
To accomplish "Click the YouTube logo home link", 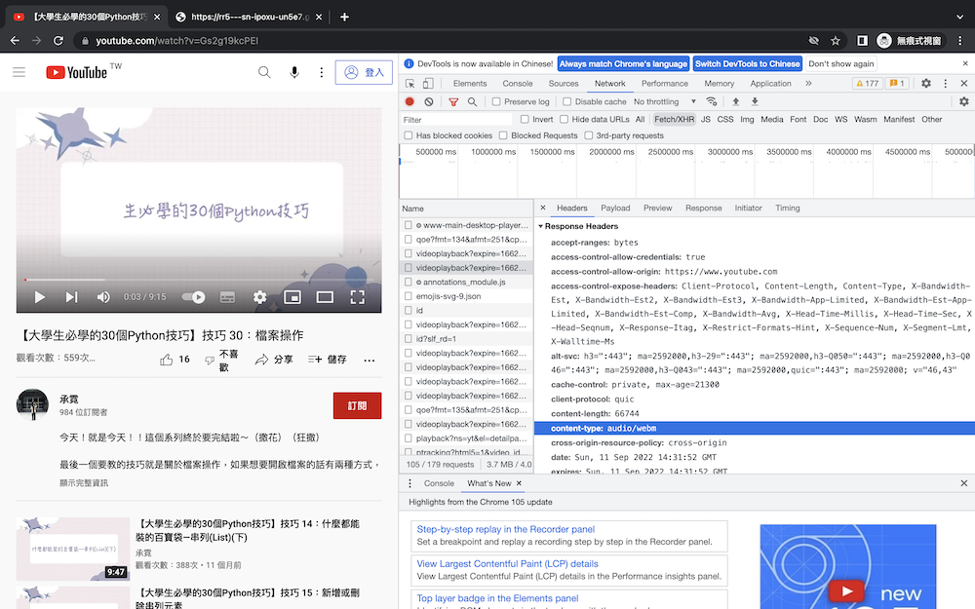I will tap(77, 72).
